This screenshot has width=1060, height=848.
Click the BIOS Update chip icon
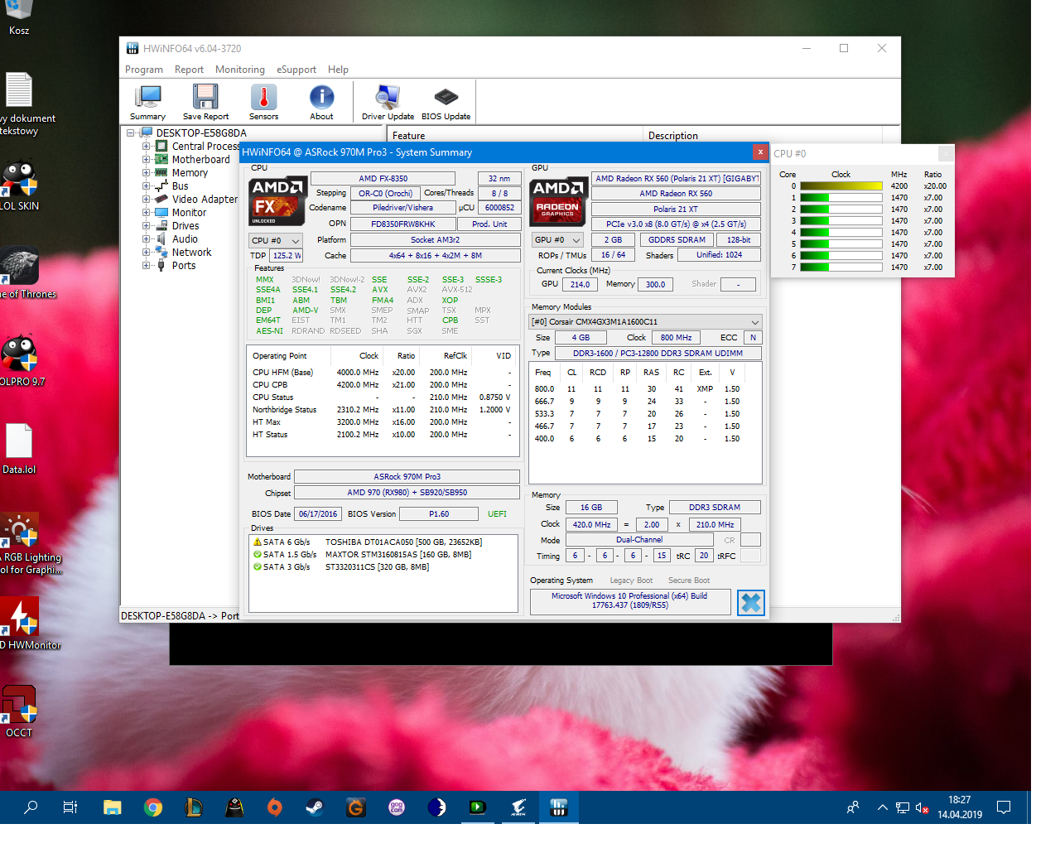446,103
